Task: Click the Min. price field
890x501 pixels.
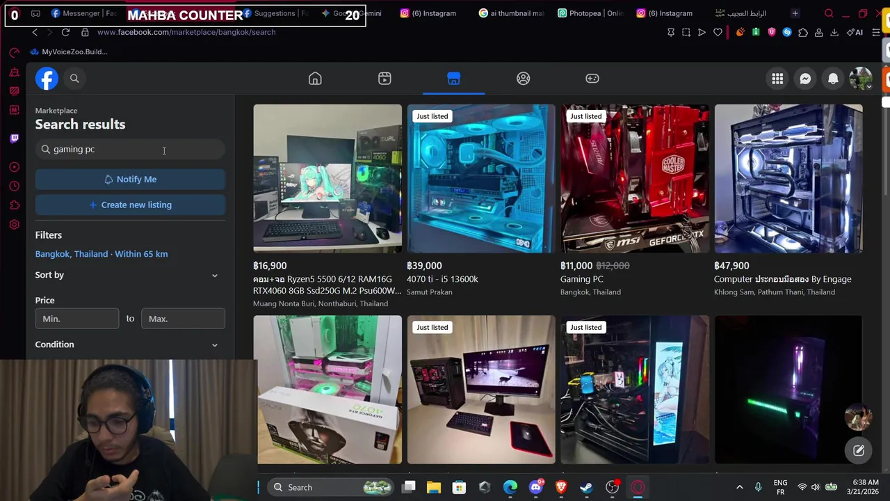Action: click(x=77, y=319)
